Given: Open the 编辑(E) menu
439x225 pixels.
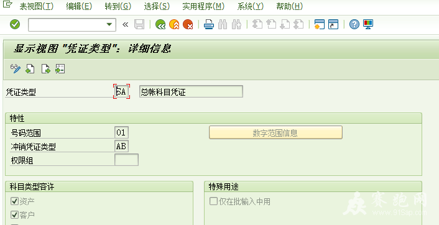Looking at the screenshot, I should pyautogui.click(x=79, y=6).
